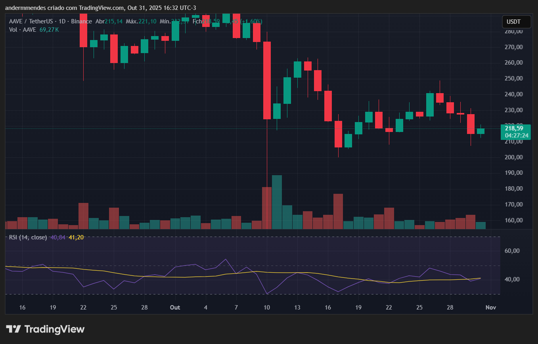Click the Nov label on the time axis
The height and width of the screenshot is (344, 538).
[490, 308]
